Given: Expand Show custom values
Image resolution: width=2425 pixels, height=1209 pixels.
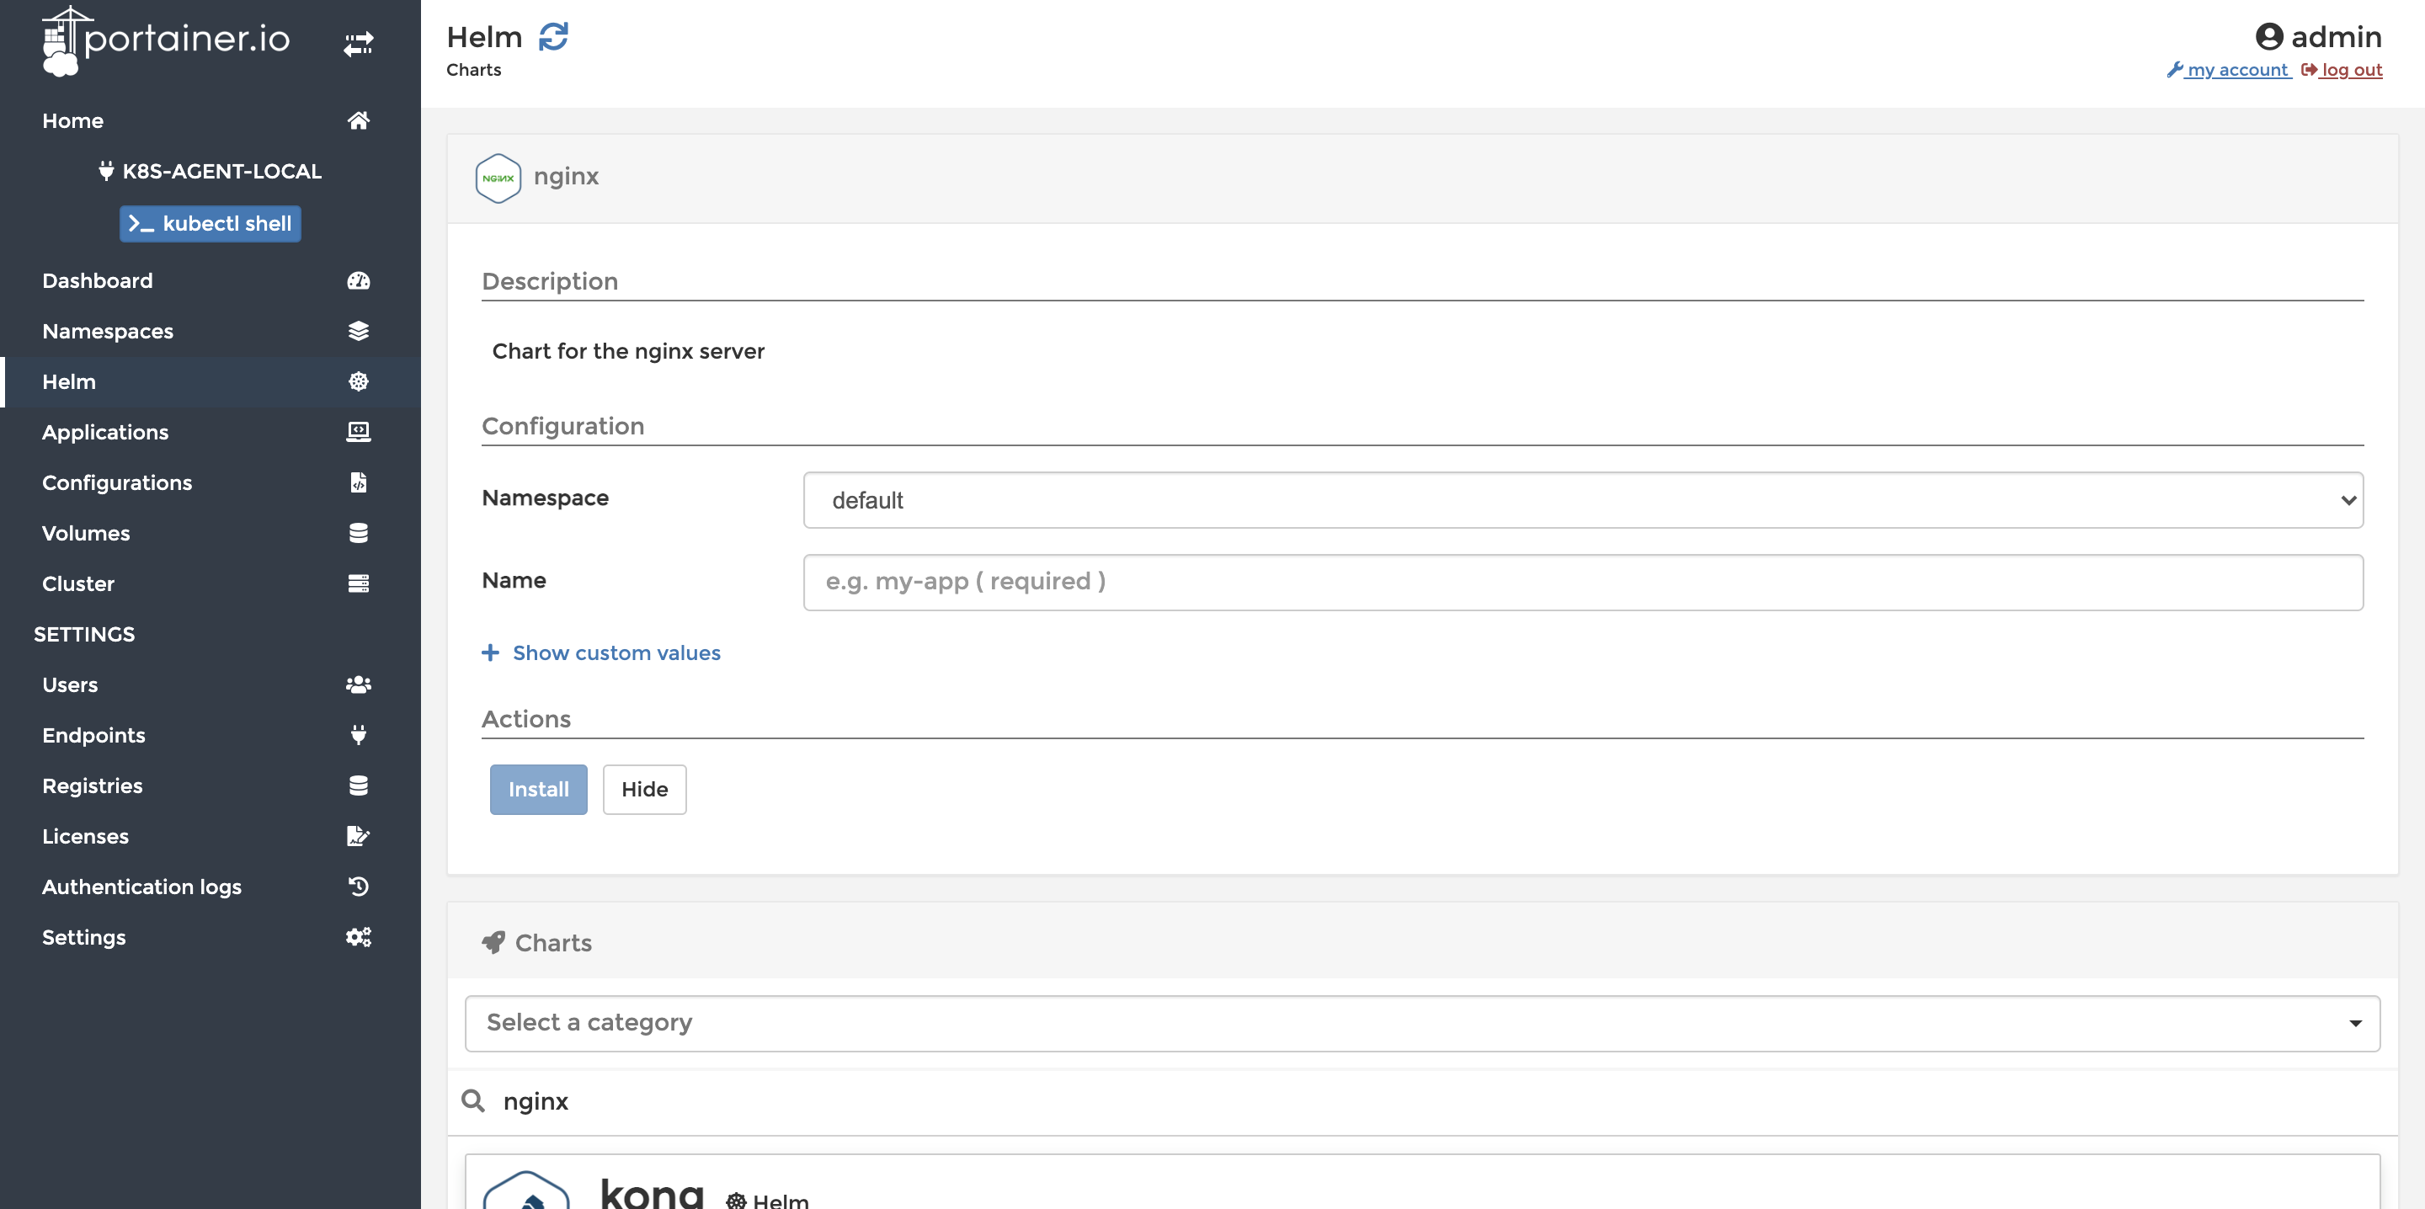Looking at the screenshot, I should [601, 652].
